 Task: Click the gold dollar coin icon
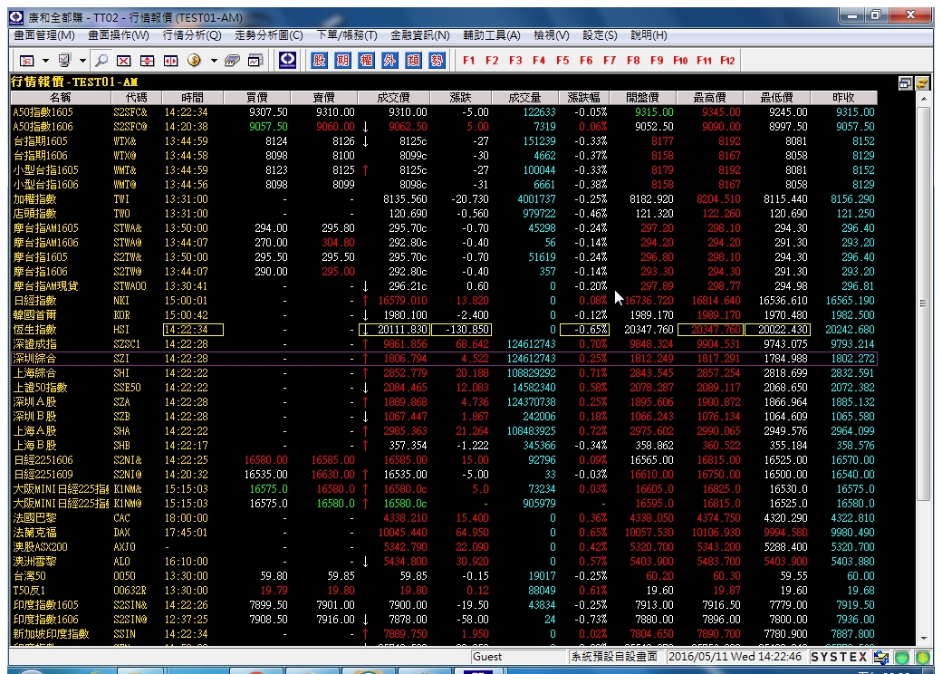(x=194, y=60)
